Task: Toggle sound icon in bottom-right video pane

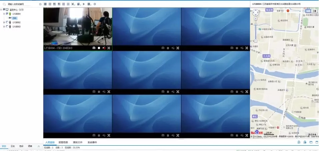Action: click(242, 135)
